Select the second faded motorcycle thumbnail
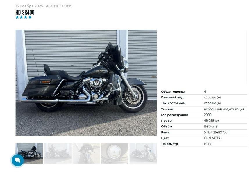Viewport: 250px width, 188px height. 58,153
